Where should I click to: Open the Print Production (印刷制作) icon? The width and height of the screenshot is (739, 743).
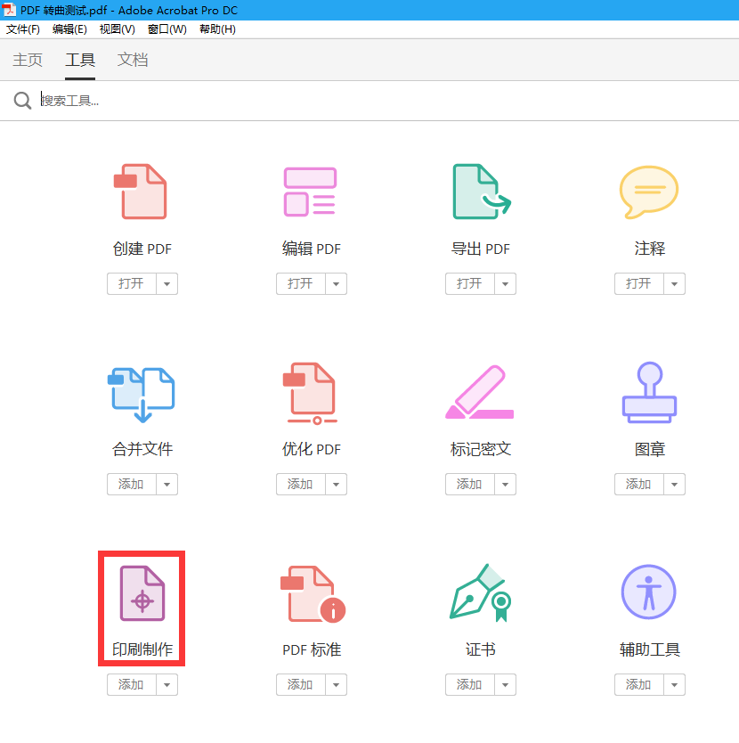point(142,592)
